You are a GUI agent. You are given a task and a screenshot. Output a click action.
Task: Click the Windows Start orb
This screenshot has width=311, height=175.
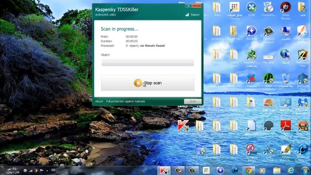click(305, 171)
